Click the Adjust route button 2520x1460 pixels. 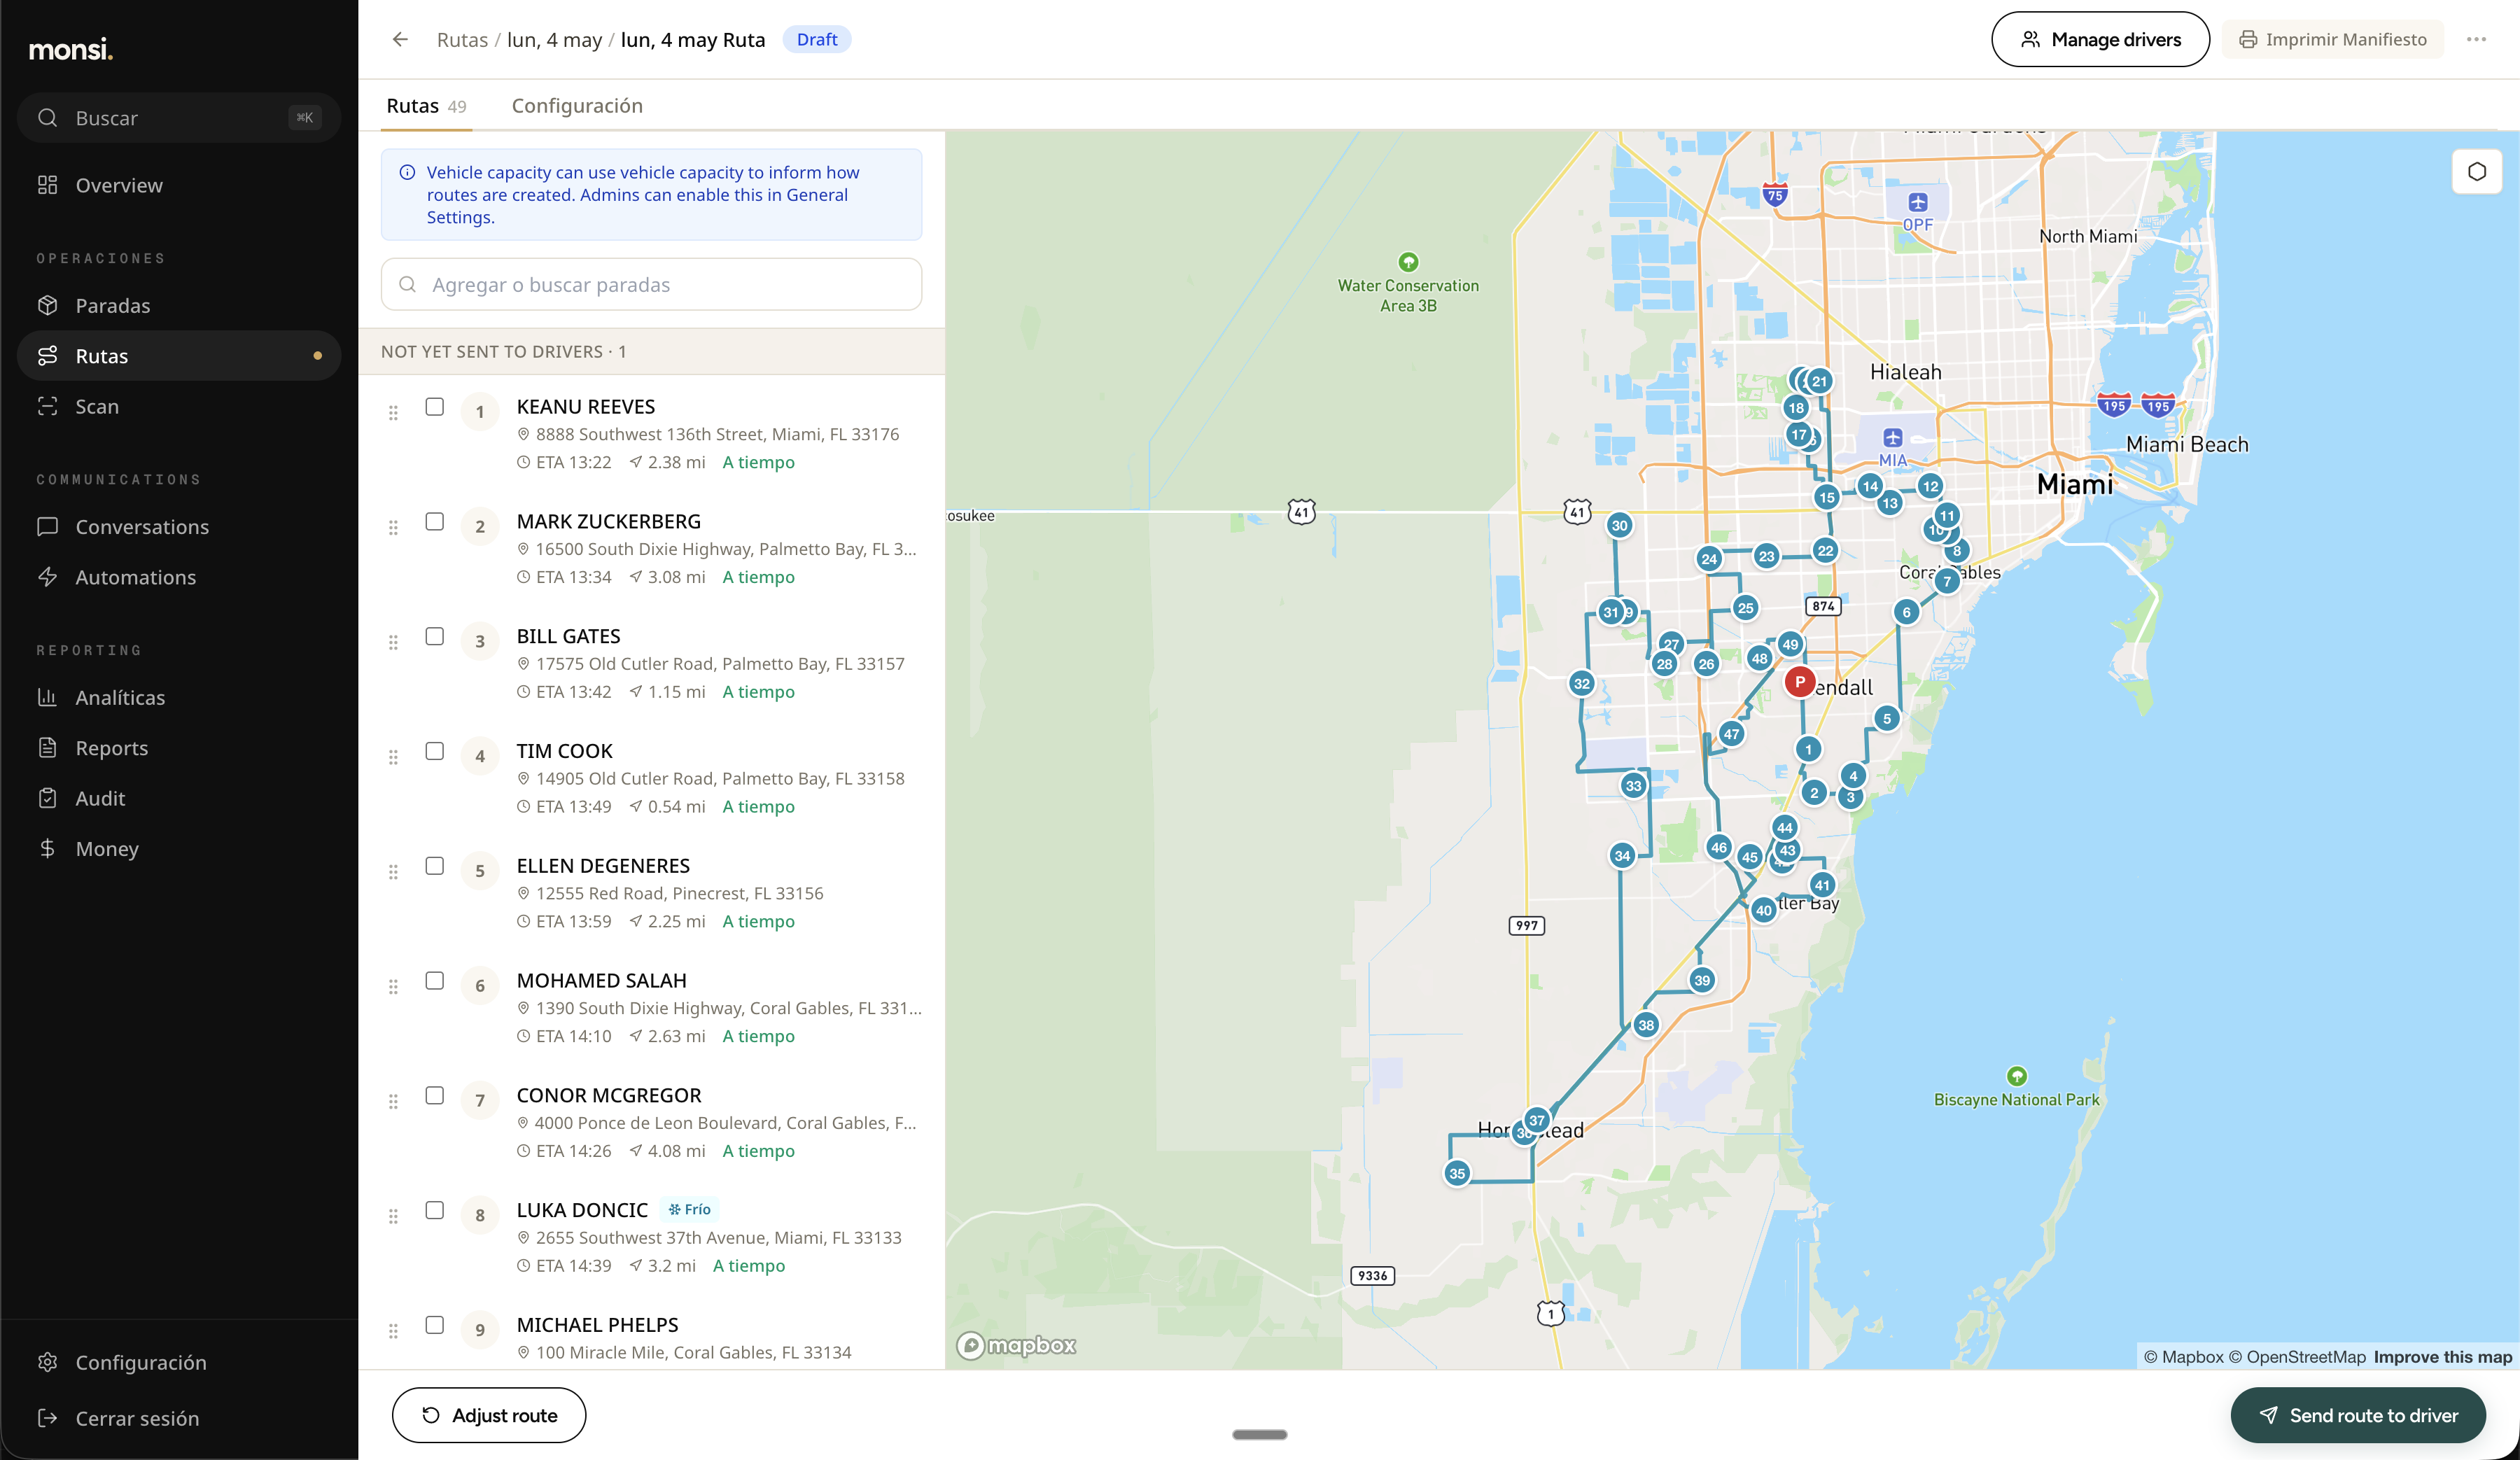489,1415
